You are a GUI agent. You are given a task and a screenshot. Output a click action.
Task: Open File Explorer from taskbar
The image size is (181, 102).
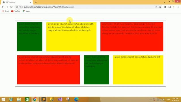pos(19,99)
